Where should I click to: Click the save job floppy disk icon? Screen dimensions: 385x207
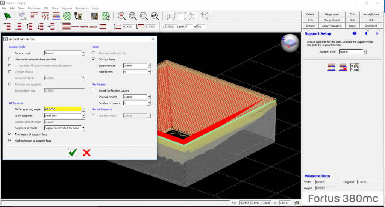[x=94, y=16]
